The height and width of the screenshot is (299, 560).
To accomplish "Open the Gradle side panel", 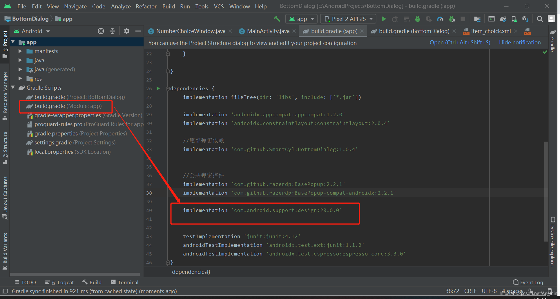I will pos(553,41).
